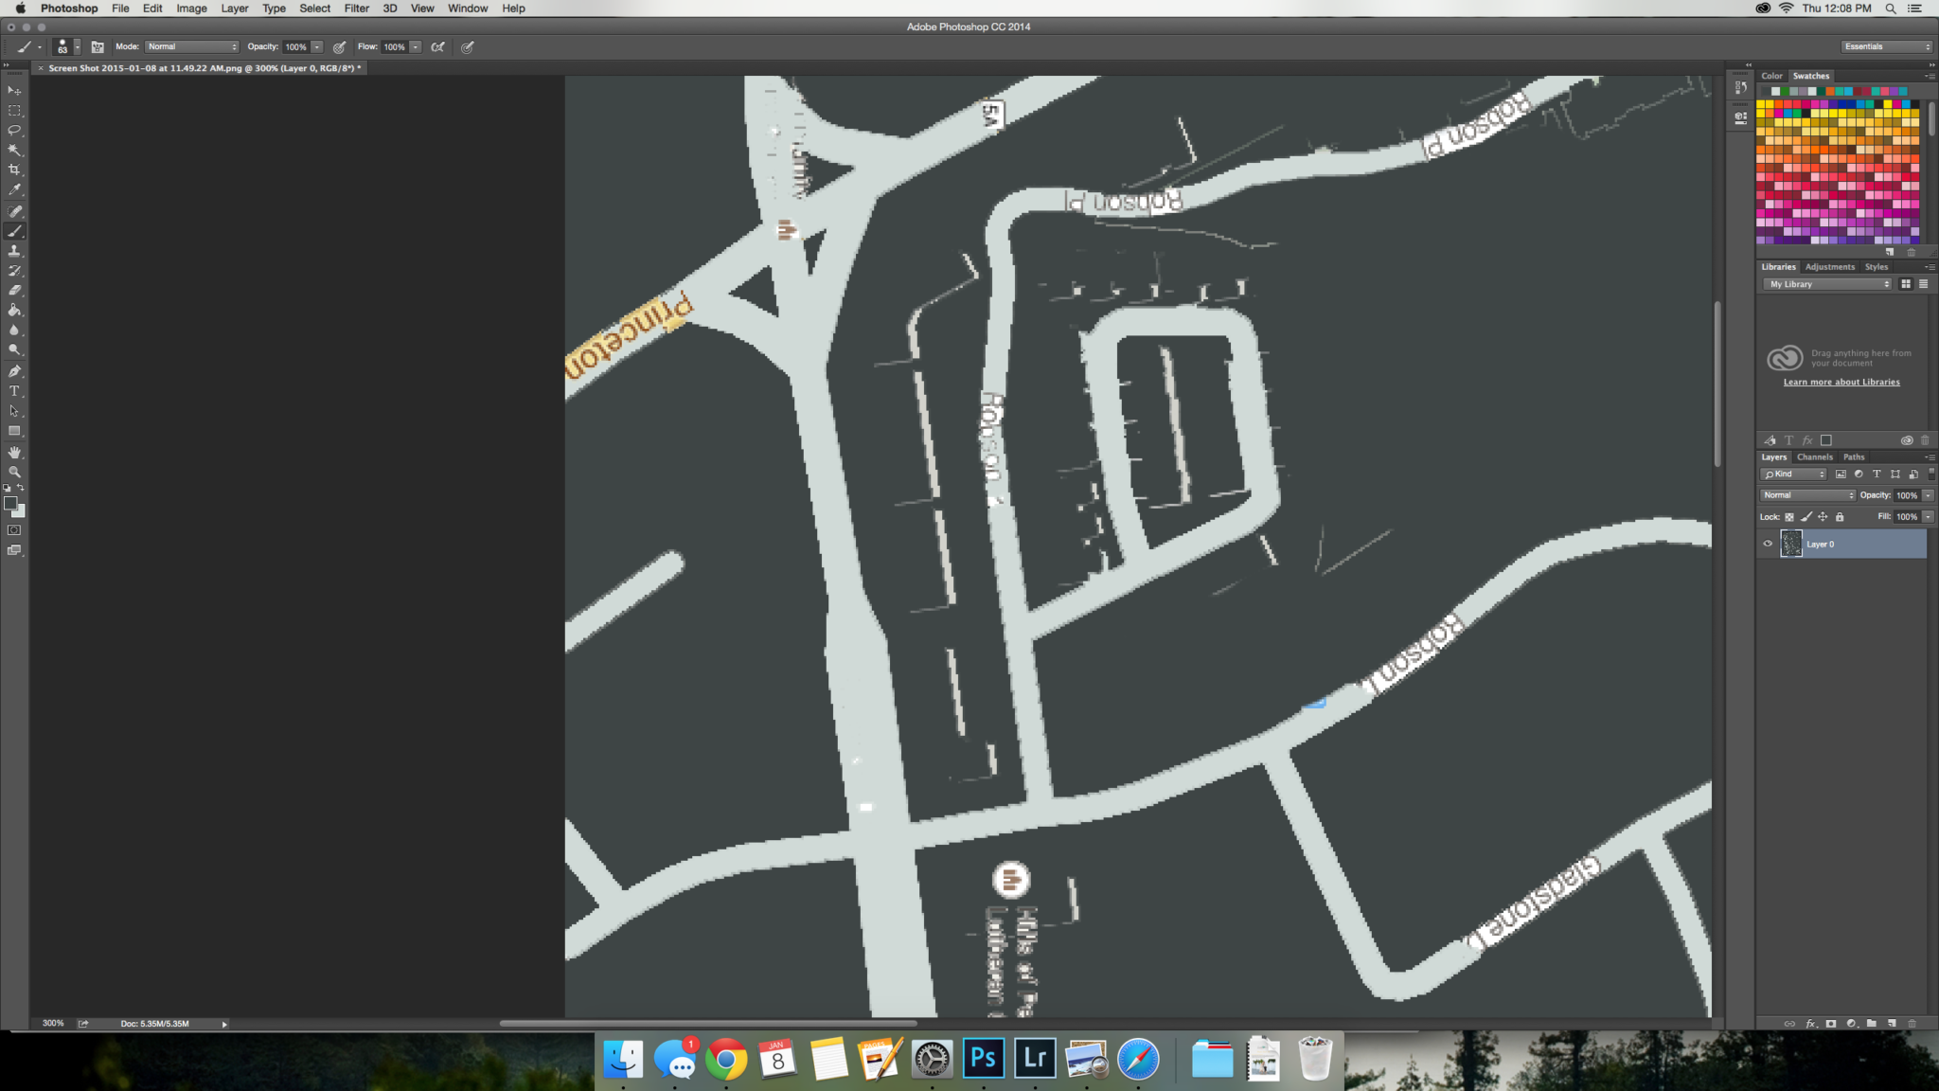The image size is (1939, 1091).
Task: Open the layer blend mode Normal dropdown
Action: 1807,495
